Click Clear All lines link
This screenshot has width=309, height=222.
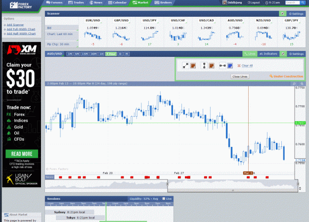point(247,66)
